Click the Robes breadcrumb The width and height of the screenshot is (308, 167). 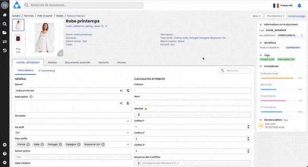(60, 16)
